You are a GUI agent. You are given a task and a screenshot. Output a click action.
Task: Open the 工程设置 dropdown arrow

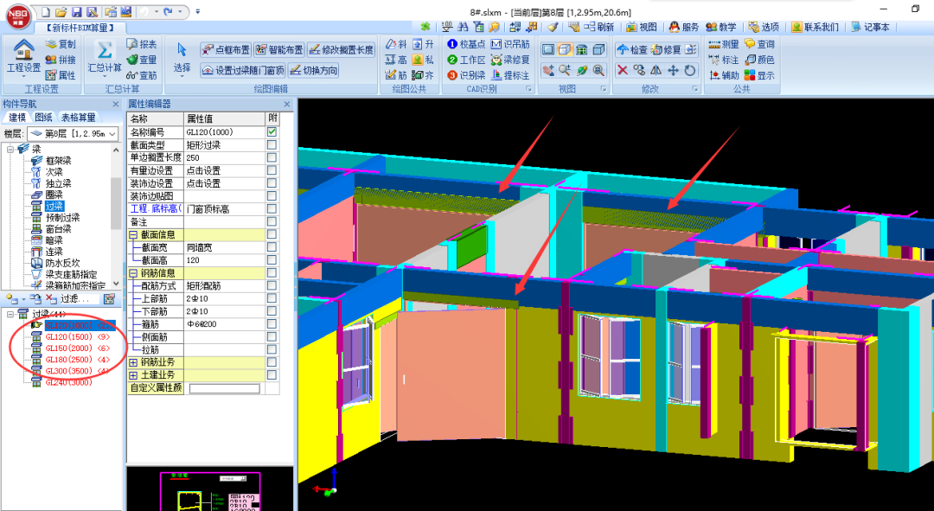pos(23,78)
